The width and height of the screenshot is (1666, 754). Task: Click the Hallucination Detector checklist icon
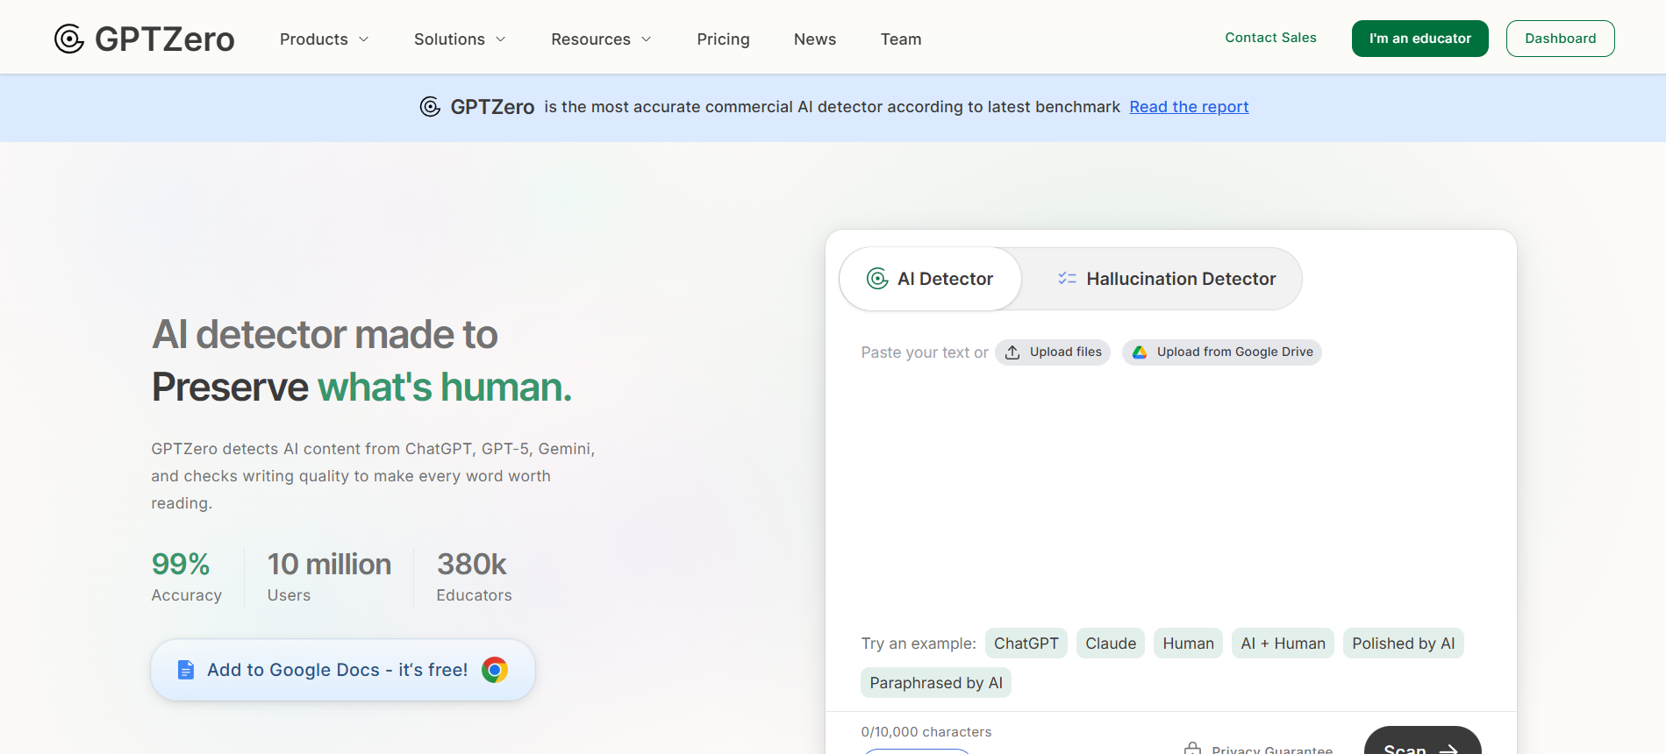[x=1067, y=279]
